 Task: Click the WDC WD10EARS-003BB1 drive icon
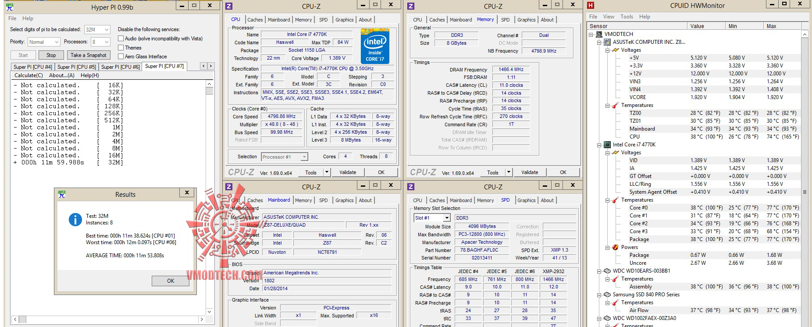click(607, 271)
